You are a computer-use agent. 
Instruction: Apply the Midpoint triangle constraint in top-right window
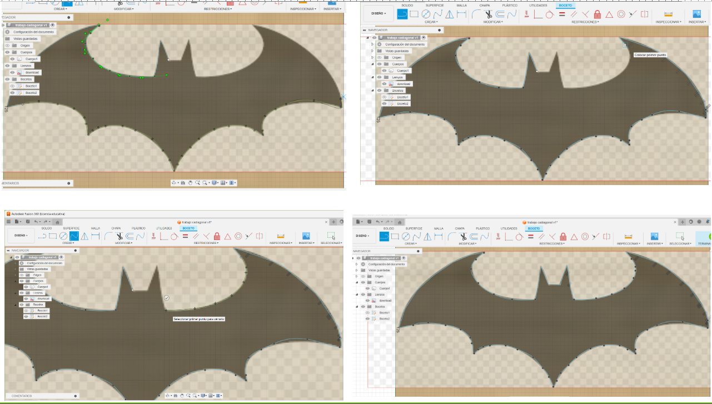pos(609,14)
